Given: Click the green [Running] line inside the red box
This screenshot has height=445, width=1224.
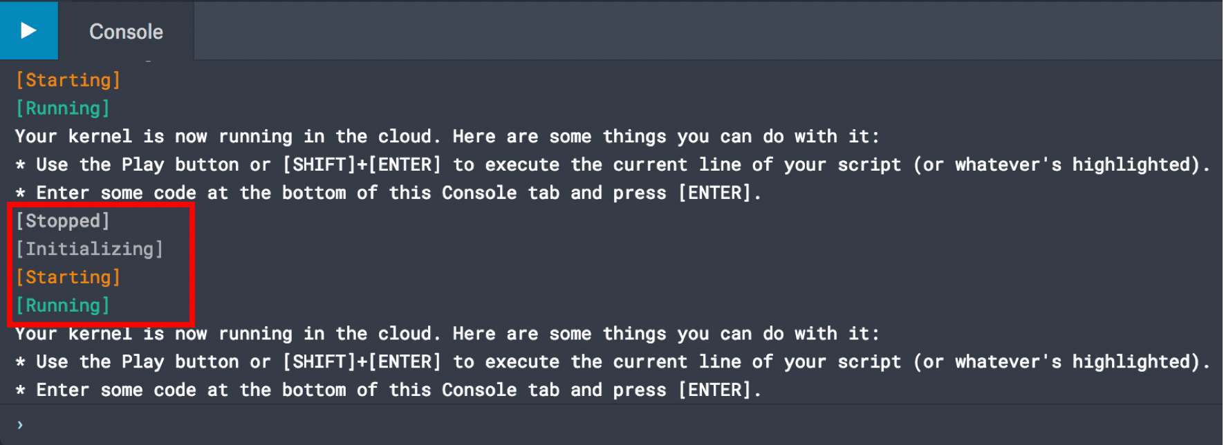Looking at the screenshot, I should coord(62,305).
